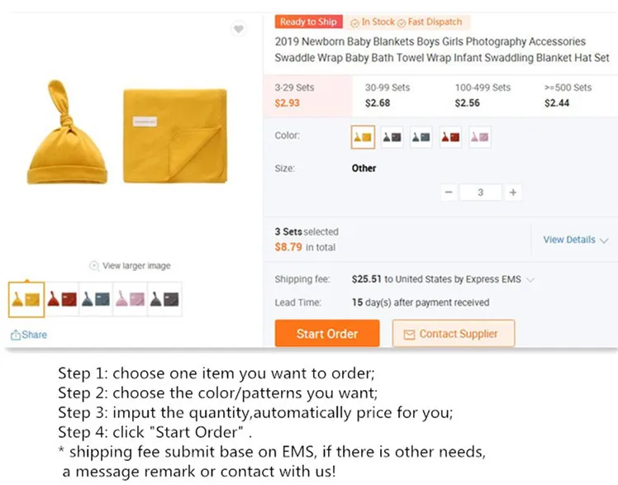Select the yellow color option
Image resolution: width=618 pixels, height=485 pixels.
coord(363,136)
